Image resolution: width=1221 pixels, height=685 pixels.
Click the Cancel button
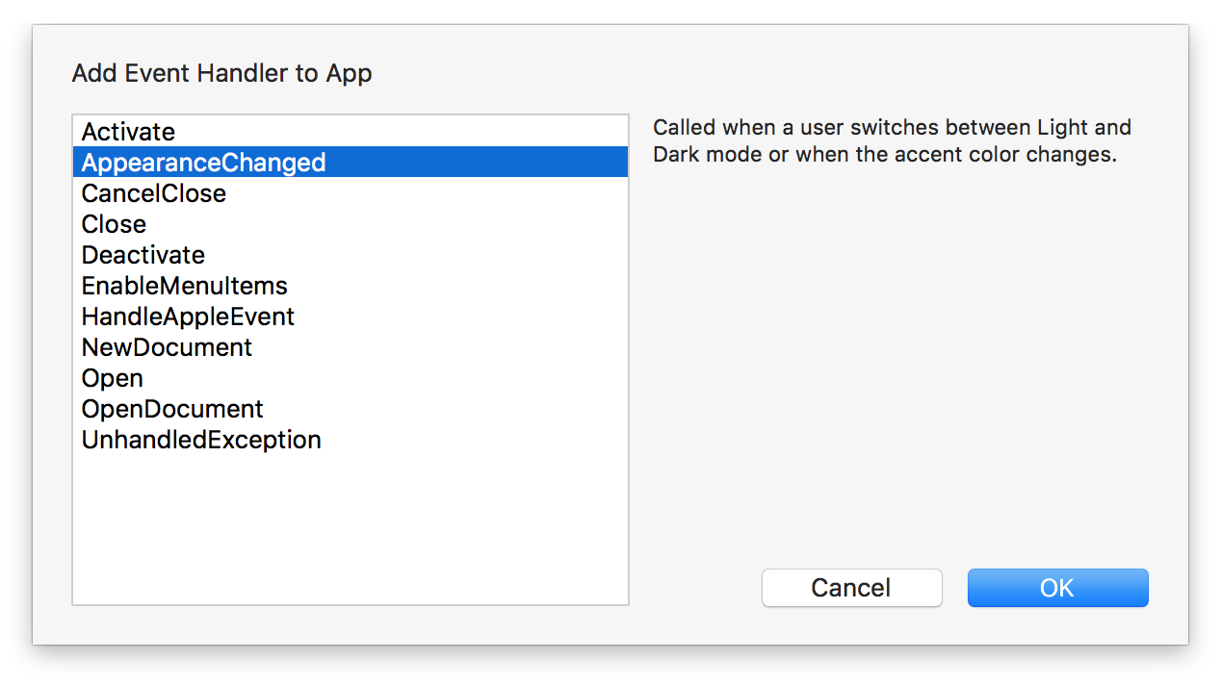coord(851,588)
